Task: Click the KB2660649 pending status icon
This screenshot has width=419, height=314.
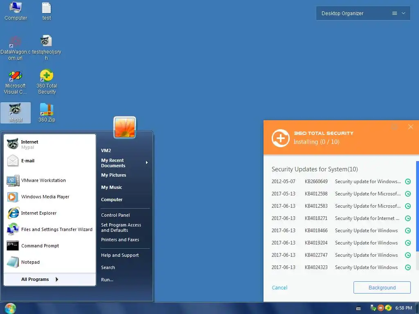Action: (x=408, y=182)
